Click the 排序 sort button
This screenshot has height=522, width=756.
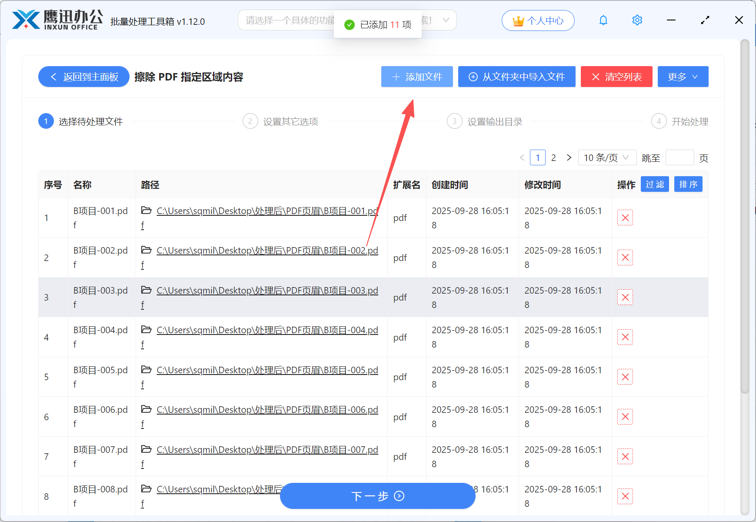[688, 184]
